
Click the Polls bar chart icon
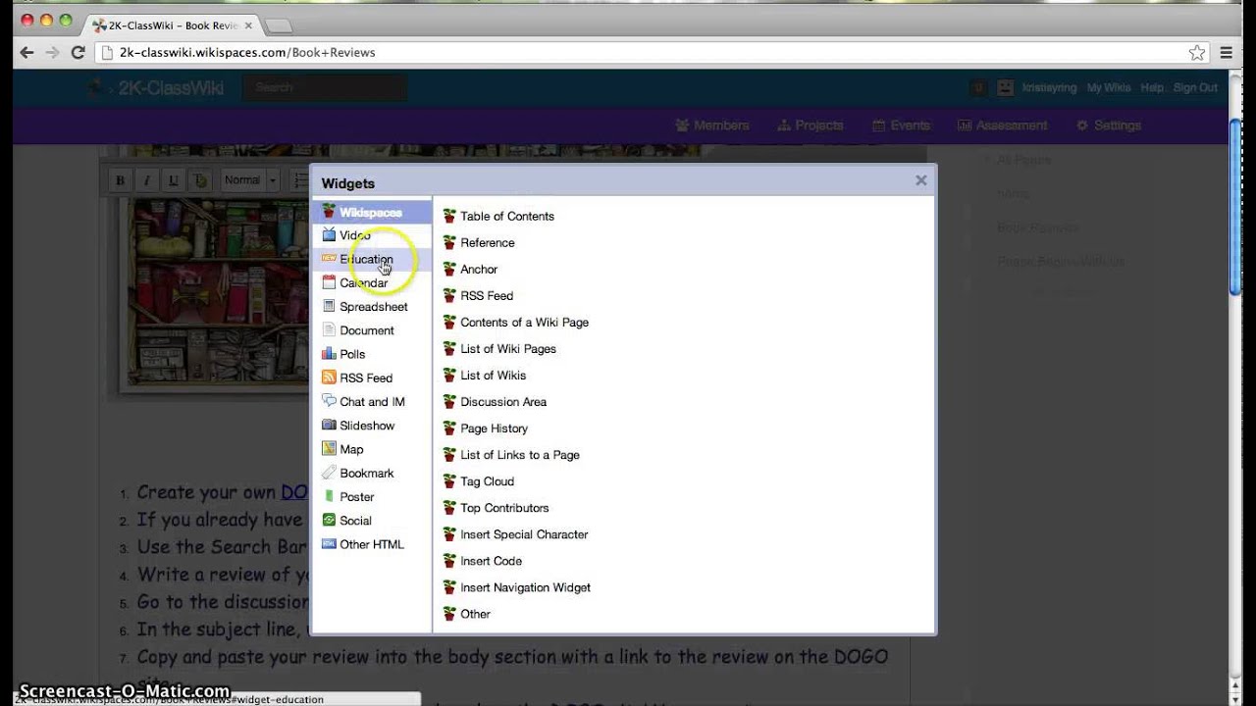pos(329,354)
